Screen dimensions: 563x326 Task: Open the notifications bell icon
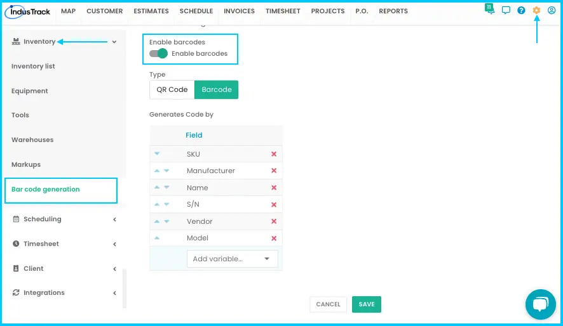[x=490, y=9]
